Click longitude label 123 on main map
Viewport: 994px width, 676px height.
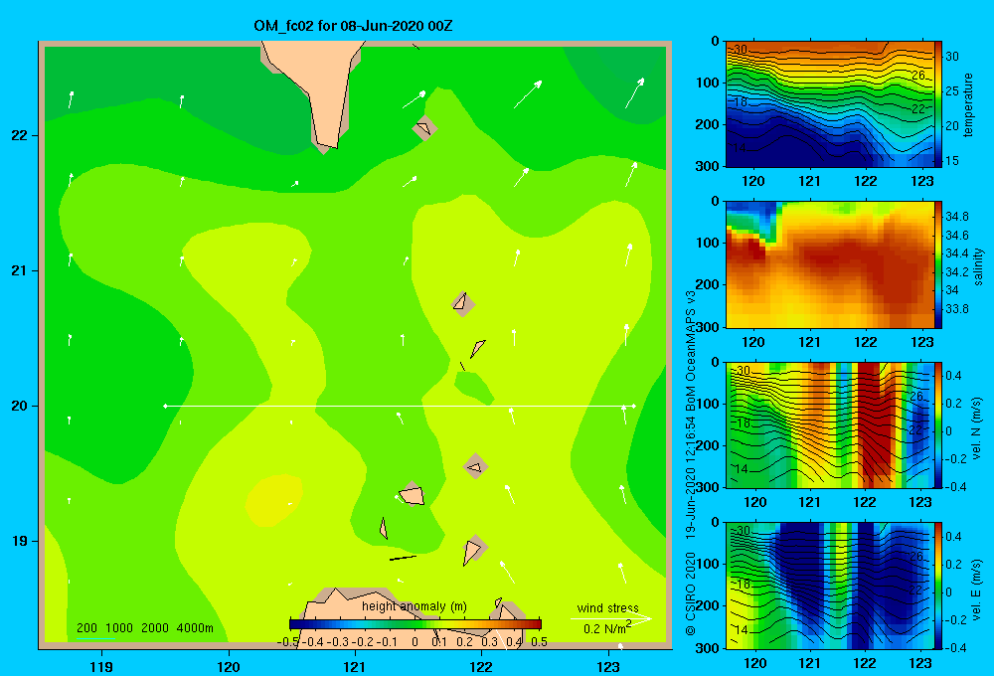(608, 667)
